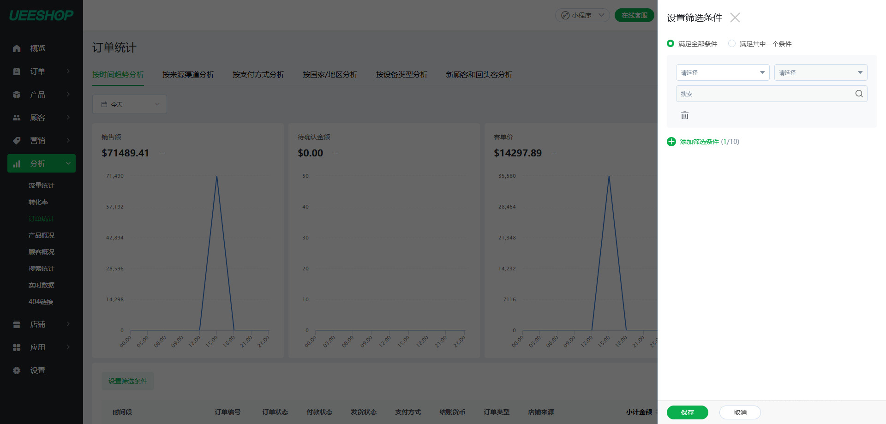Click the 营销 tag icon in sidebar
The width and height of the screenshot is (886, 424).
pos(17,141)
